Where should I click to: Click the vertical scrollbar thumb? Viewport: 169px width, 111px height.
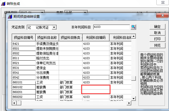coord(133,78)
